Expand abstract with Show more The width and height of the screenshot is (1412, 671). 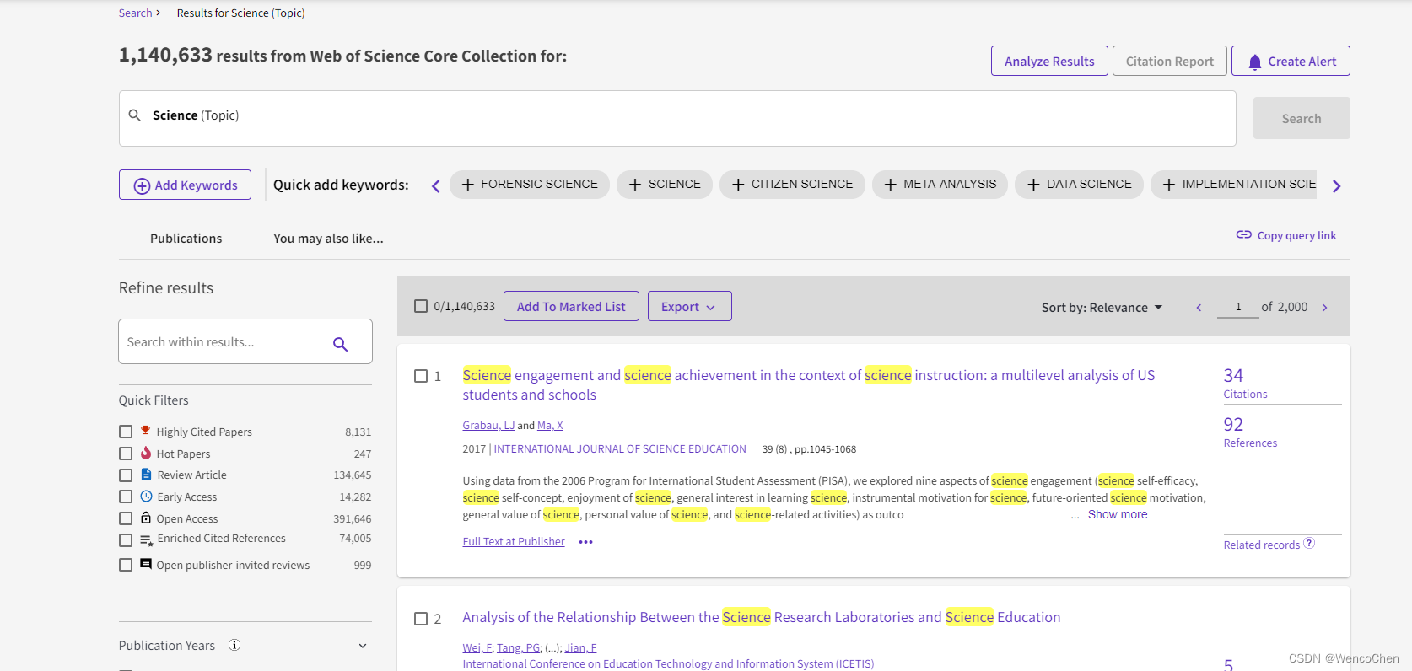(1118, 514)
